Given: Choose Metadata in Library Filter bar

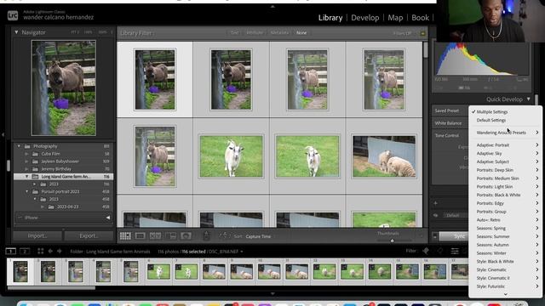Looking at the screenshot, I should (279, 32).
